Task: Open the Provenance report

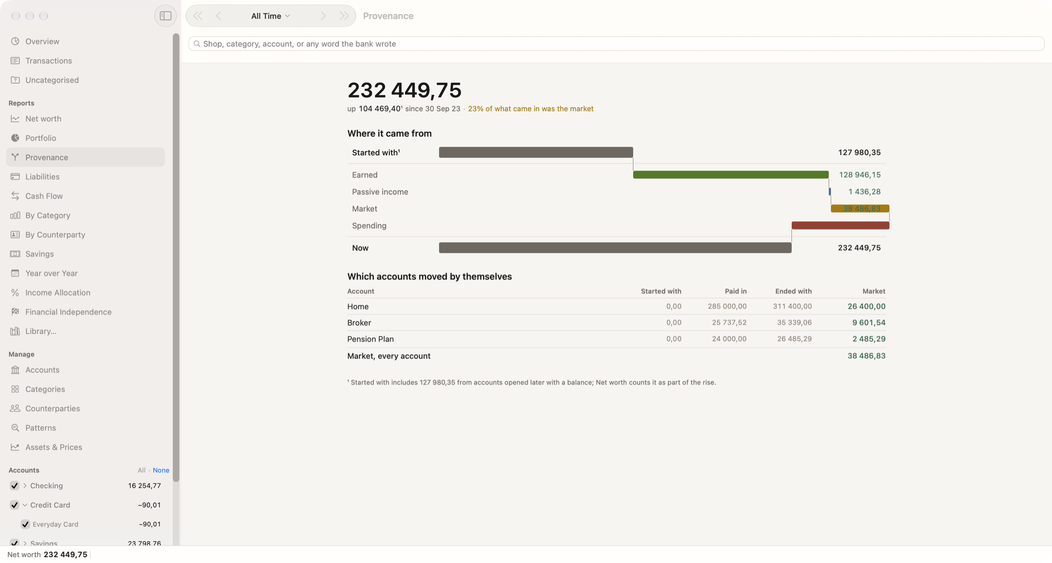Action: point(86,157)
